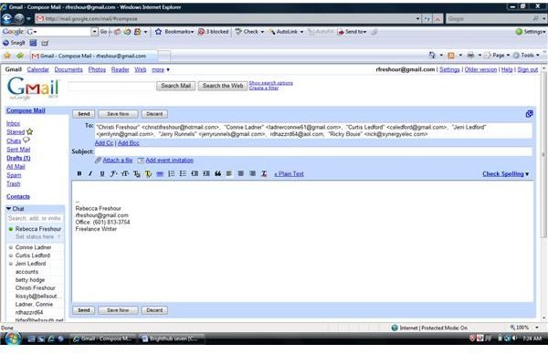This screenshot has height=354, width=548.
Task: Click the chat bubble beside Chats
Action: click(x=26, y=140)
